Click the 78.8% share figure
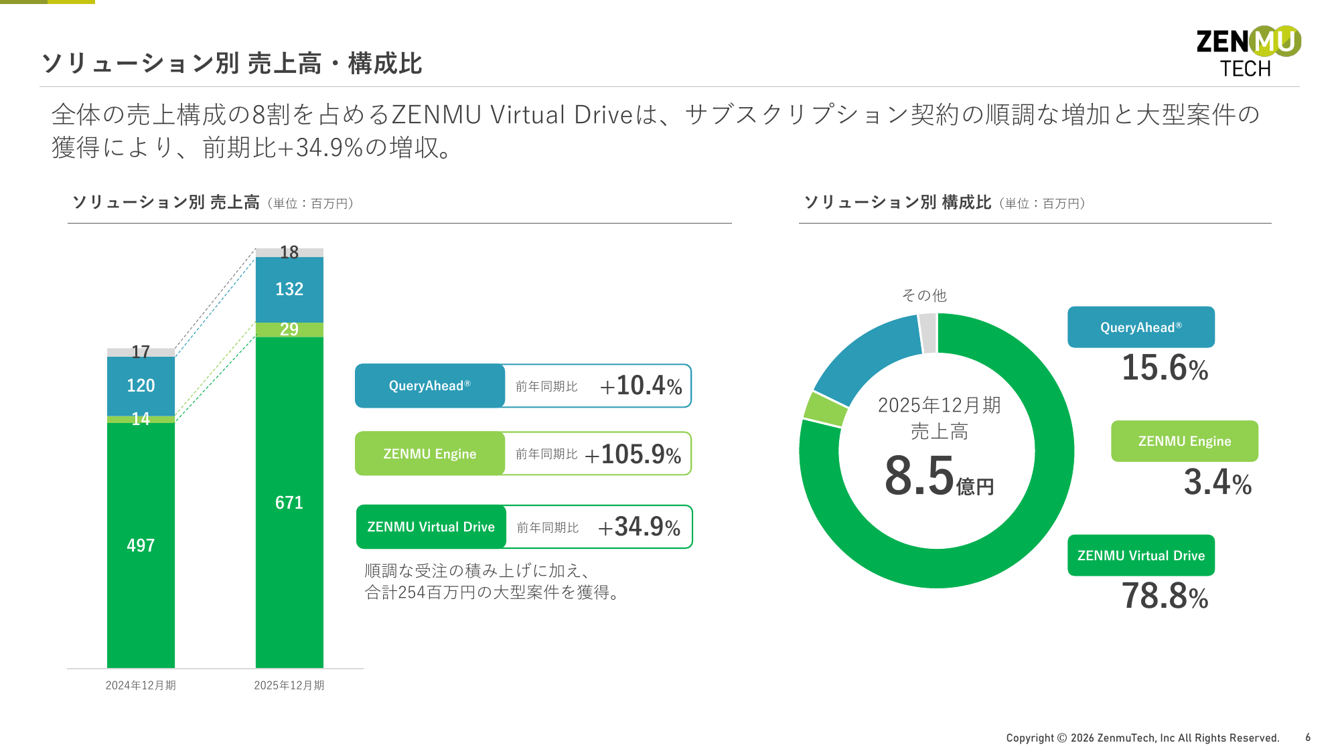Image resolution: width=1340 pixels, height=753 pixels. 1165,596
